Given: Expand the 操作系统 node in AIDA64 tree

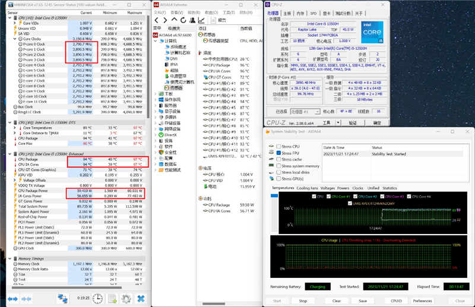Looking at the screenshot, I should pyautogui.click(x=156, y=100).
